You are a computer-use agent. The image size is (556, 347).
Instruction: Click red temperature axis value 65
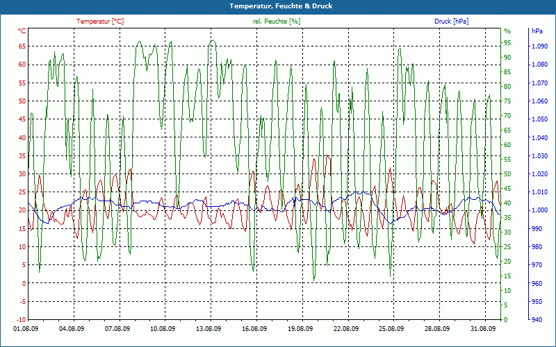22,46
